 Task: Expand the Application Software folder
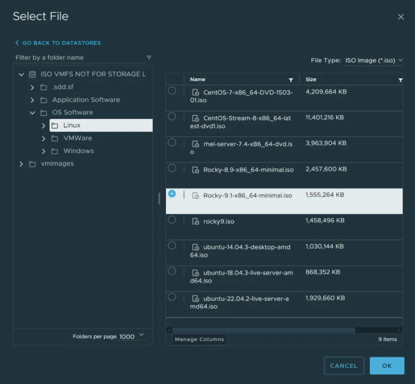[32, 100]
